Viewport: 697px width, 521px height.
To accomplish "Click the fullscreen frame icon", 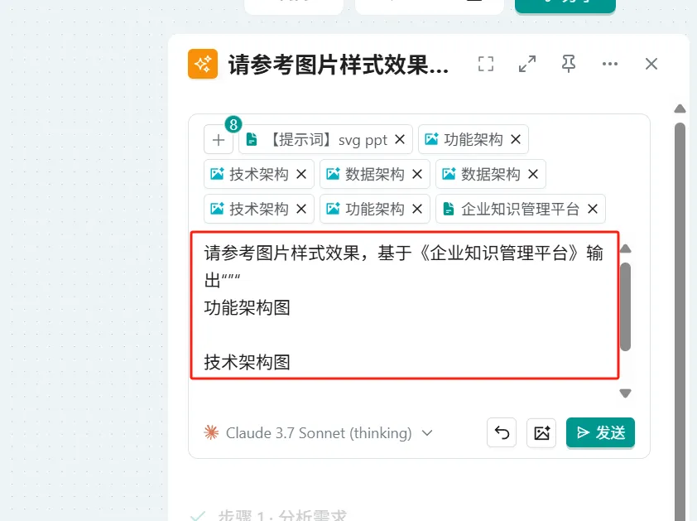I will pyautogui.click(x=486, y=65).
